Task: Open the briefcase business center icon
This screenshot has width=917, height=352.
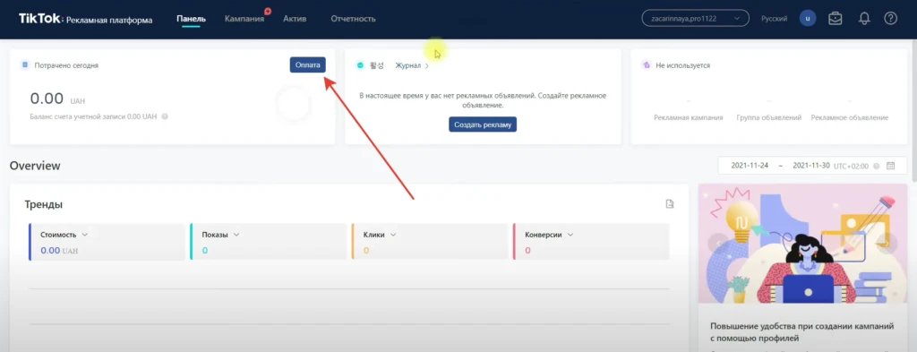Action: point(836,19)
